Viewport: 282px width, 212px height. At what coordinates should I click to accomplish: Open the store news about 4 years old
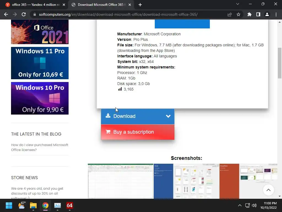click(x=37, y=193)
